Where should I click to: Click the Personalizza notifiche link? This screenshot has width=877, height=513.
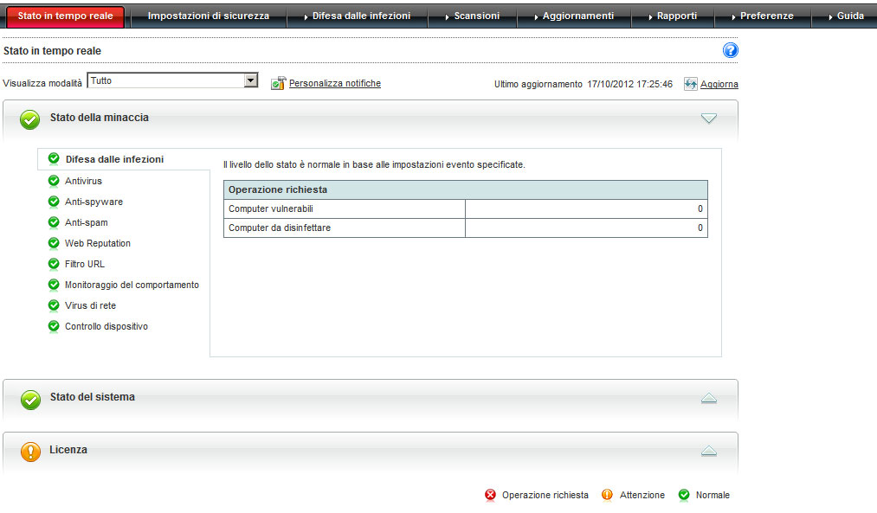pyautogui.click(x=334, y=83)
